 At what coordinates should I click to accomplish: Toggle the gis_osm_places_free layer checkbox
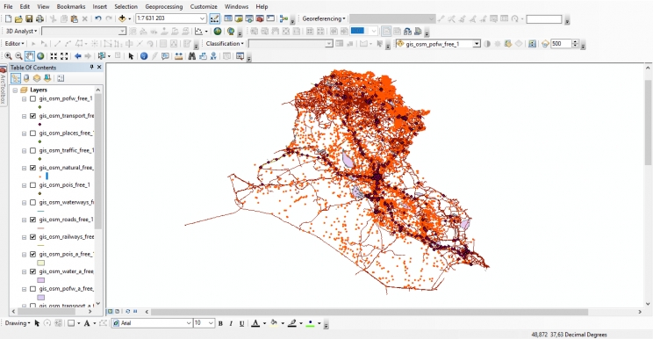(x=32, y=133)
